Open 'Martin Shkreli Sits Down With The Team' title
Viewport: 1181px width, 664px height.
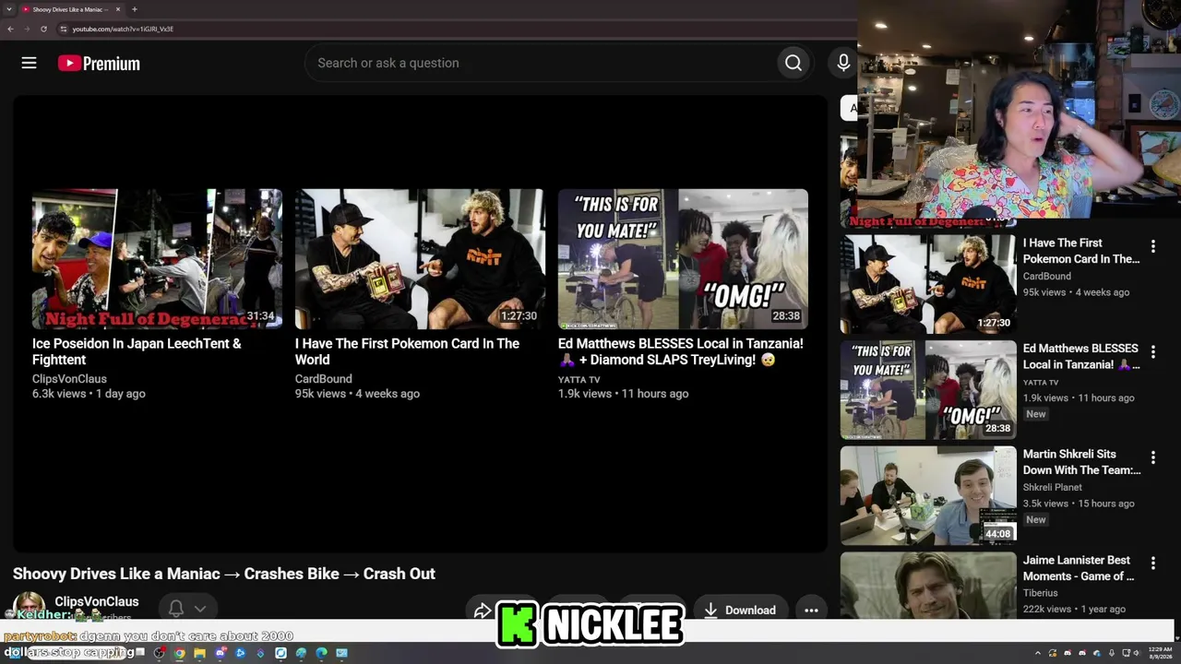point(1081,462)
